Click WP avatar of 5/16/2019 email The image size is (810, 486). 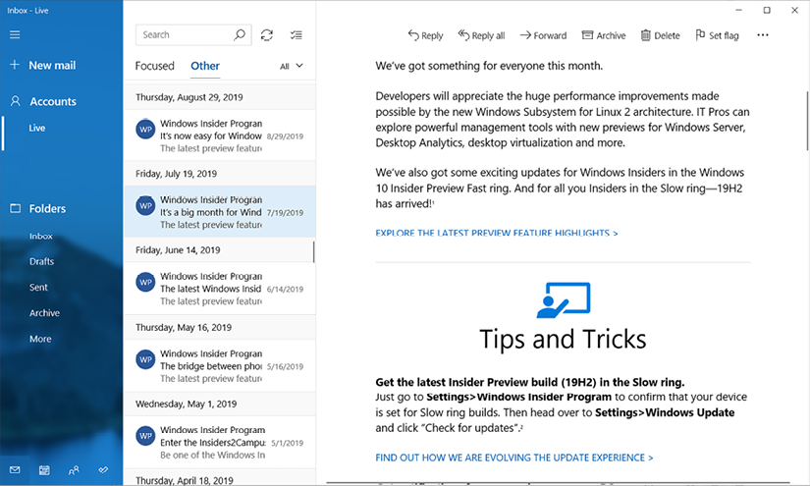click(x=145, y=359)
